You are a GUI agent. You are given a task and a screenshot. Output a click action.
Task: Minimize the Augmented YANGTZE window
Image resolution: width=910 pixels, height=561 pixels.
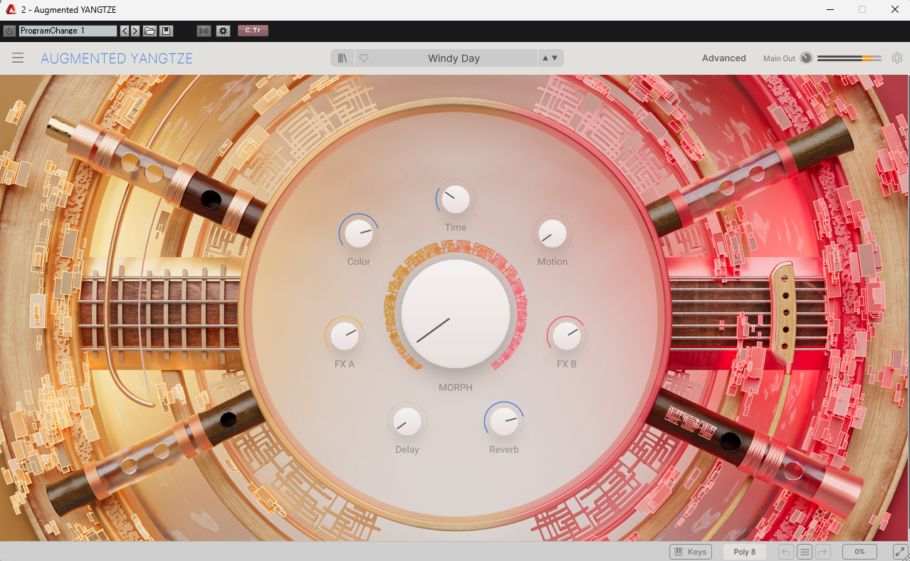(x=830, y=9)
